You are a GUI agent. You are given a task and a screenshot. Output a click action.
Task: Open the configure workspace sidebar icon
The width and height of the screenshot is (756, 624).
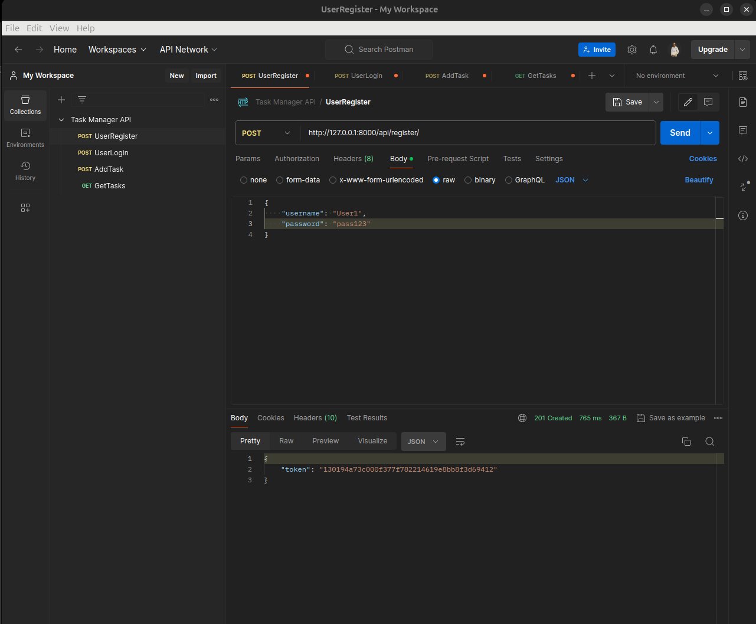(x=25, y=208)
